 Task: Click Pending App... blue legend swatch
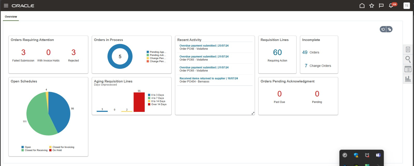[x=148, y=52]
